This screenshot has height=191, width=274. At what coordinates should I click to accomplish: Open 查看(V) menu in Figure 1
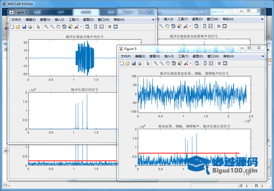(45, 20)
